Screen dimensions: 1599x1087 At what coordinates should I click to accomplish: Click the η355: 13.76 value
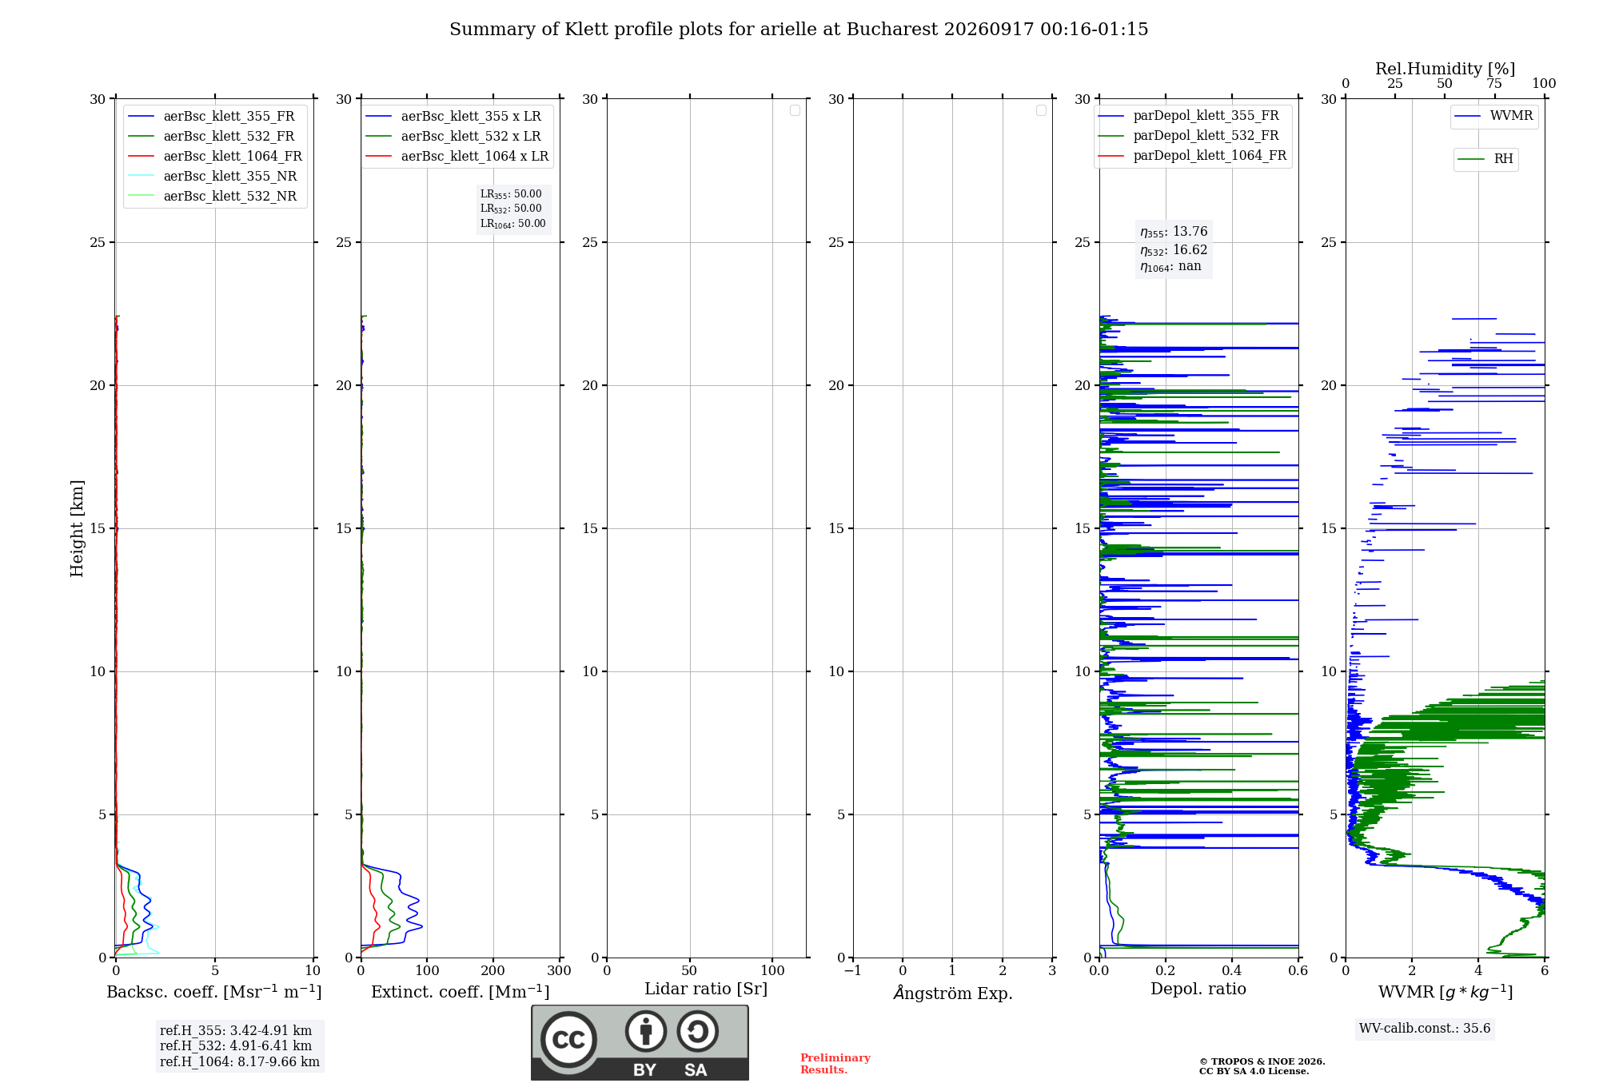pyautogui.click(x=1174, y=232)
